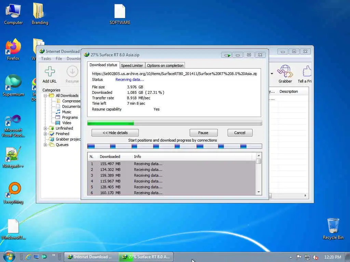The width and height of the screenshot is (350, 262).
Task: Click the 27% Surface RT taskbar button
Action: pos(146,257)
